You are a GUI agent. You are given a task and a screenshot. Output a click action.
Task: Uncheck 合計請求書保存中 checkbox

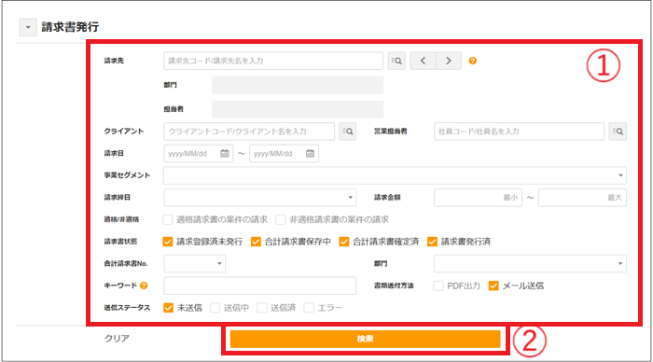click(256, 242)
